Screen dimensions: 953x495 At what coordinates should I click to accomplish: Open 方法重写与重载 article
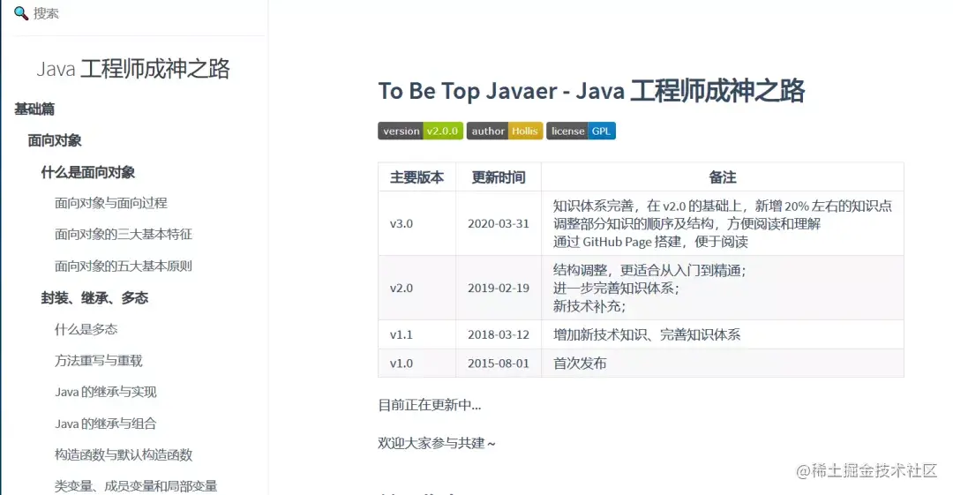point(99,361)
